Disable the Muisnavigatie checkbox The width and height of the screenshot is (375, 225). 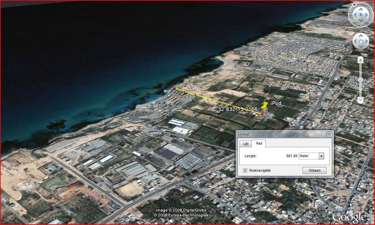(x=245, y=170)
